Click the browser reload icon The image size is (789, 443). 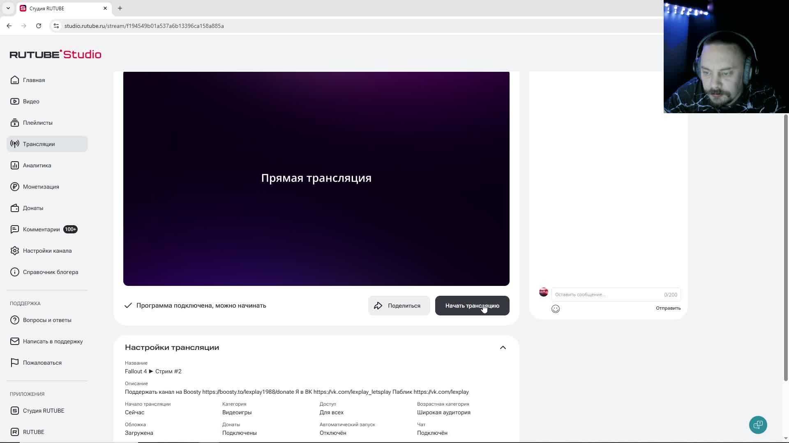(39, 26)
